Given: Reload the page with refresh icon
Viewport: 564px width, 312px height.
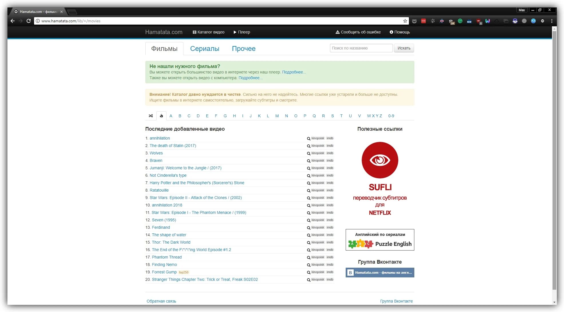Looking at the screenshot, I should [x=29, y=21].
